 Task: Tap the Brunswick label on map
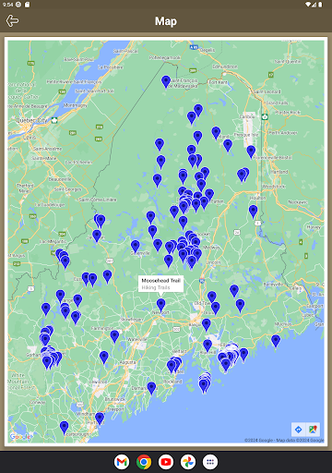click(114, 399)
